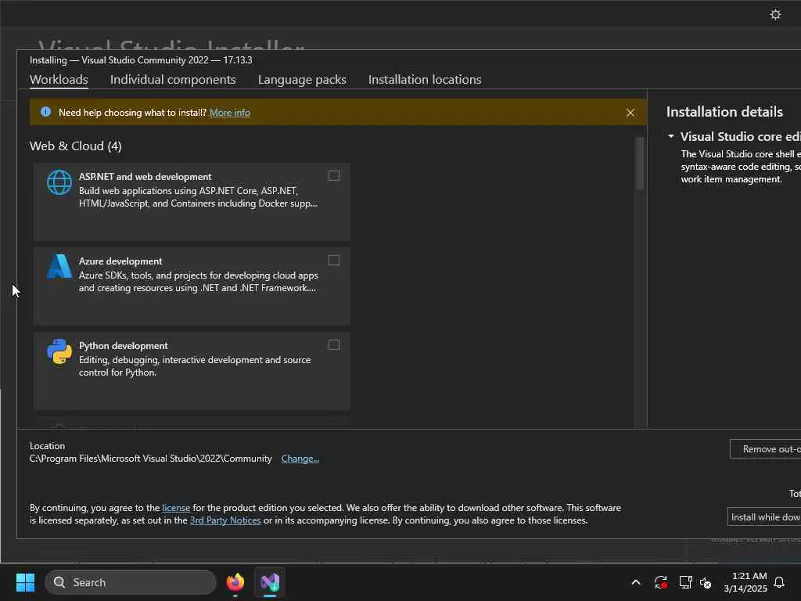This screenshot has height=601, width=801.
Task: Click the workloads list scrollbar thumb
Action: pos(639,163)
